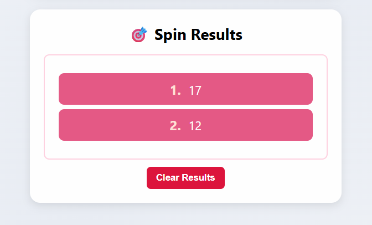This screenshot has height=225, width=372.
Task: Click the left end of result 12 bar
Action: (x=66, y=125)
